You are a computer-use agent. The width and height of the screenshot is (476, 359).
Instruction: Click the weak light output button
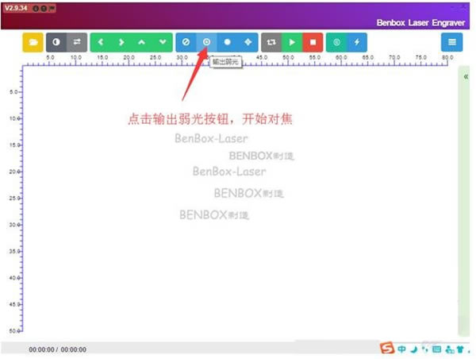pyautogui.click(x=206, y=42)
